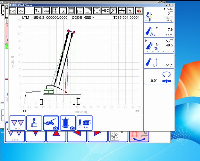
Task: Open the >?< help query tool
Action: coord(21,11)
